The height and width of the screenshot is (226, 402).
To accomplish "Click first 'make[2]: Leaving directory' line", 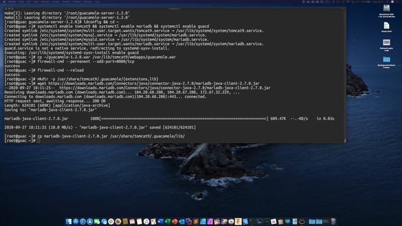I will click(67, 13).
